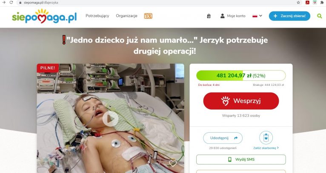Open the Moje konto menu
Image resolution: width=326 pixels, height=173 pixels.
233,16
